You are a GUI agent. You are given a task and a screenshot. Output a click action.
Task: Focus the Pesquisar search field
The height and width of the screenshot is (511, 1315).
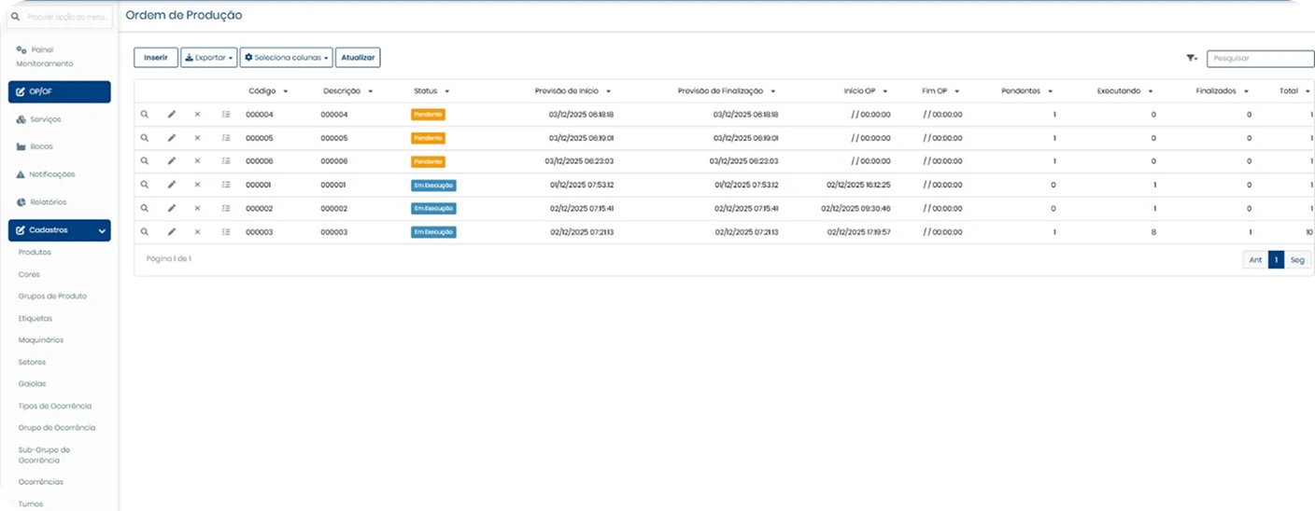pyautogui.click(x=1260, y=58)
